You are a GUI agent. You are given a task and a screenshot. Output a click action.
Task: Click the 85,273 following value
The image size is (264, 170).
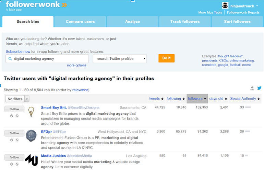point(181,132)
